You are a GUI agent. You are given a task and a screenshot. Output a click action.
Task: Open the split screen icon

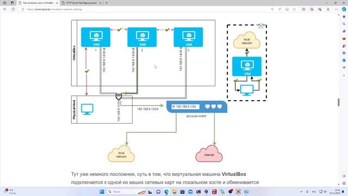(303, 9)
